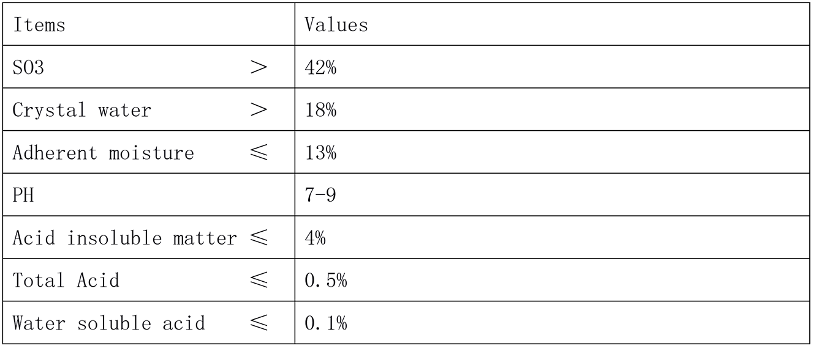Select the 42% value cell
Viewport: 813px width, 346px height.
(320, 68)
